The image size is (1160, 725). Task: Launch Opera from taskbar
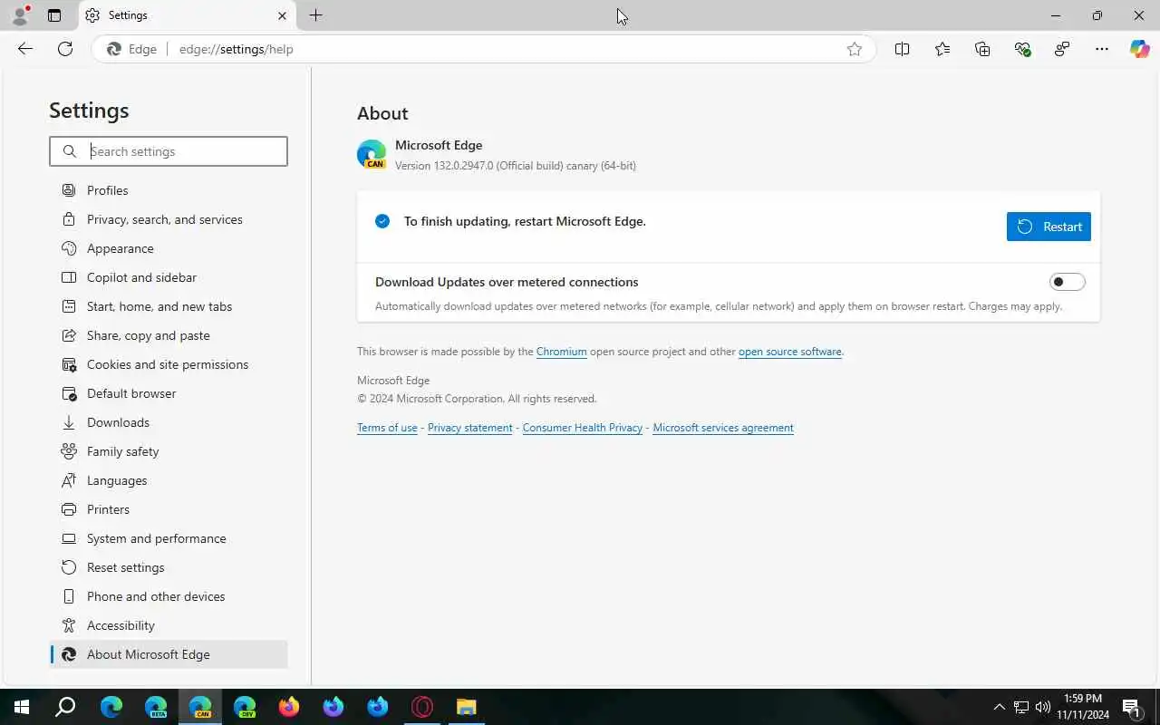point(422,707)
